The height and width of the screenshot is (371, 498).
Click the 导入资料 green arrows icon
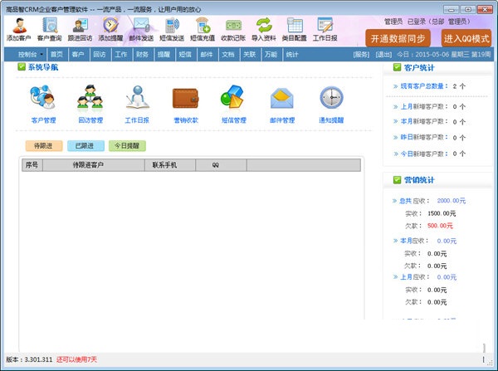[x=264, y=29]
